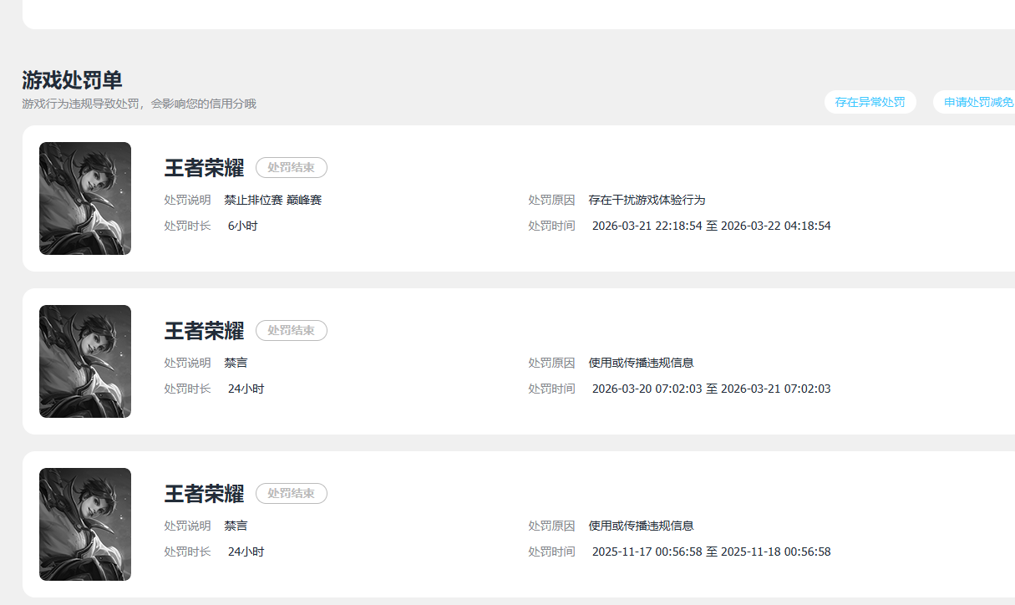Click 王者荣耀 title in 2026-03-20 penalty card
1015x605 pixels.
(x=204, y=330)
